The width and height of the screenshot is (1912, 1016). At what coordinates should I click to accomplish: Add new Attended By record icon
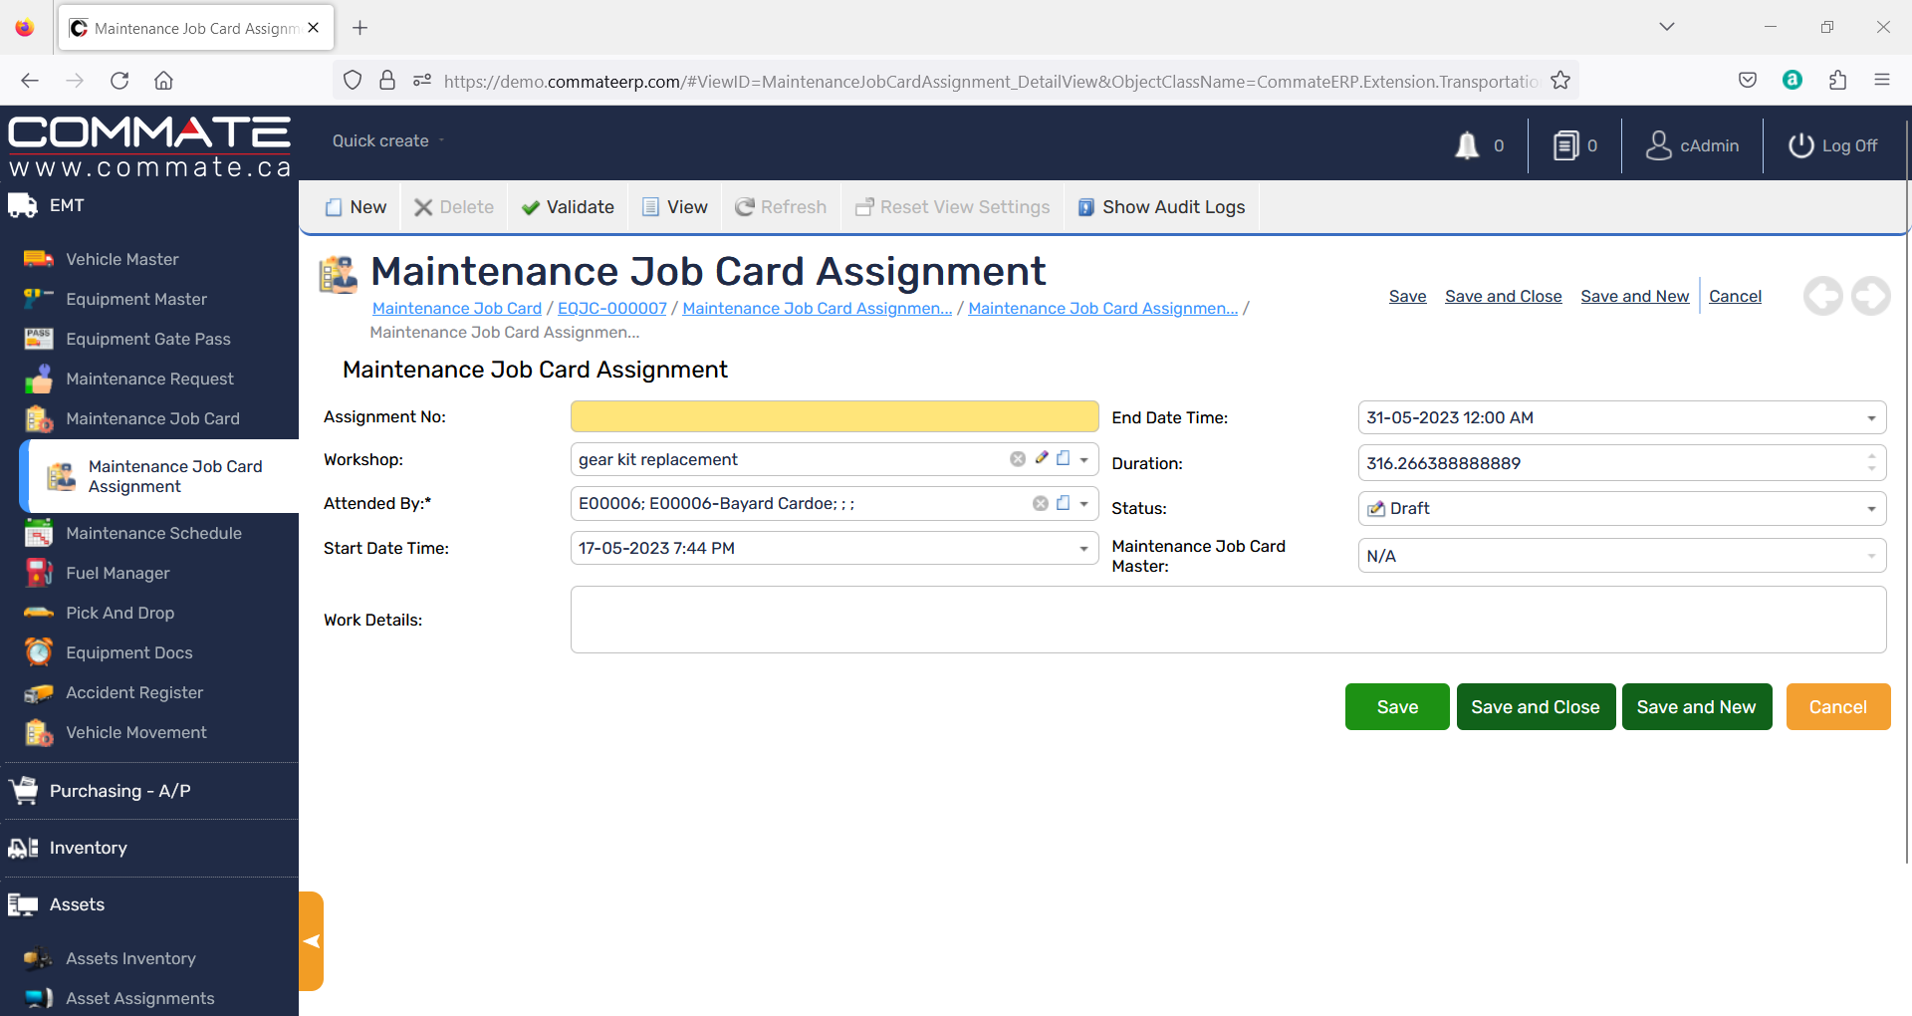pos(1064,503)
